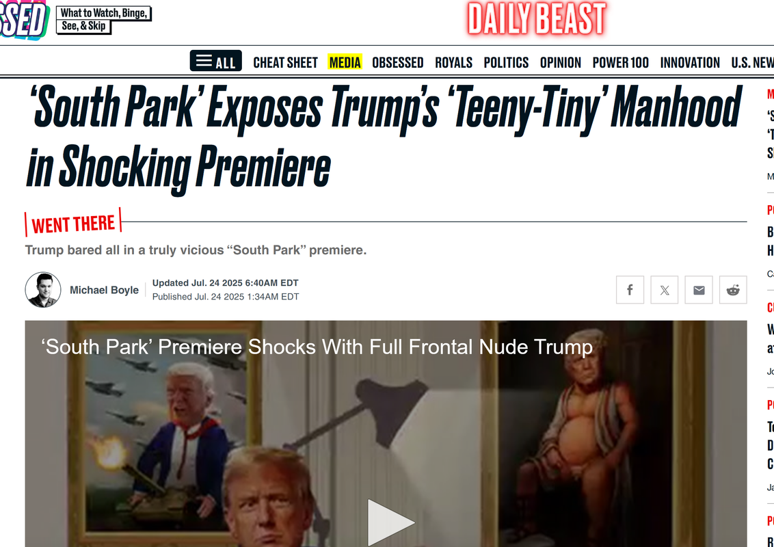Open the Politics section
Image resolution: width=774 pixels, height=547 pixels.
click(x=506, y=63)
